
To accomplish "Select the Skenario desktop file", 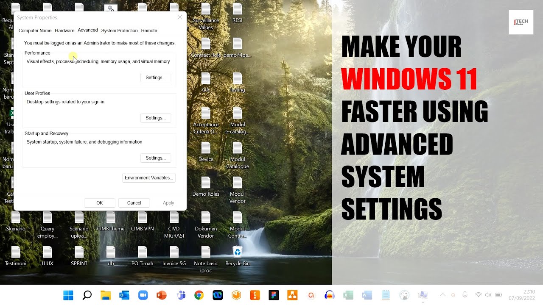I will point(16,222).
